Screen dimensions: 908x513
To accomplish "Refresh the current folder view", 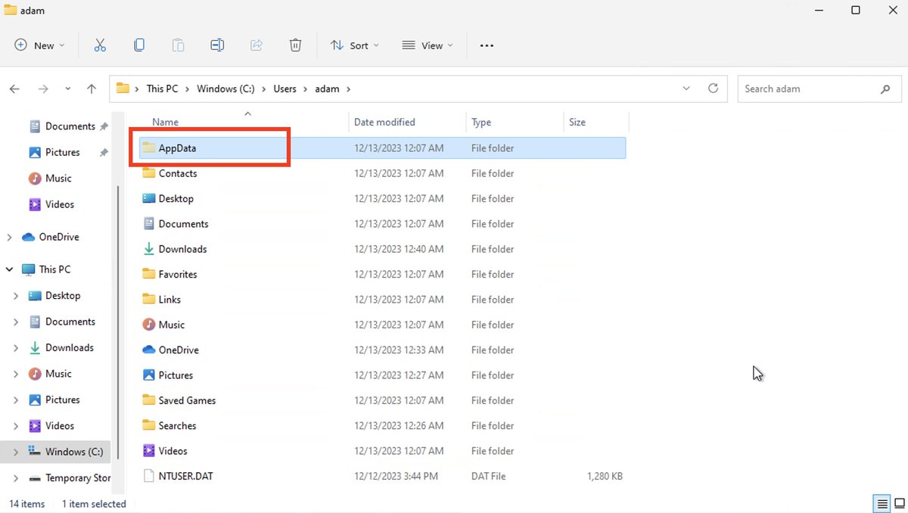I will (713, 89).
